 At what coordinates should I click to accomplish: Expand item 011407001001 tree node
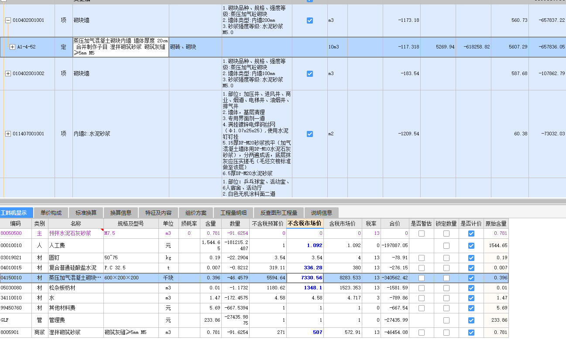[8, 134]
